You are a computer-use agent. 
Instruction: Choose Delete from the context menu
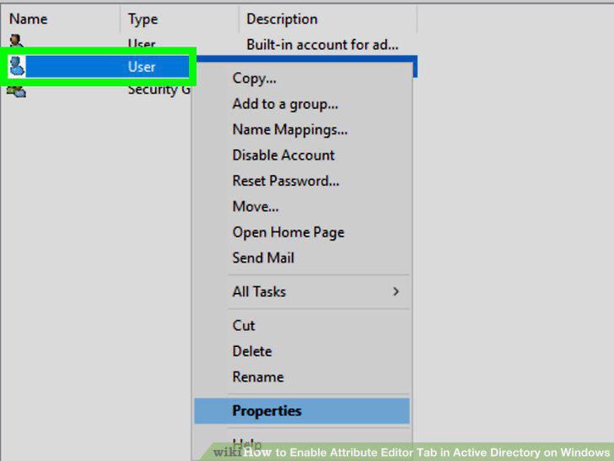click(302, 351)
